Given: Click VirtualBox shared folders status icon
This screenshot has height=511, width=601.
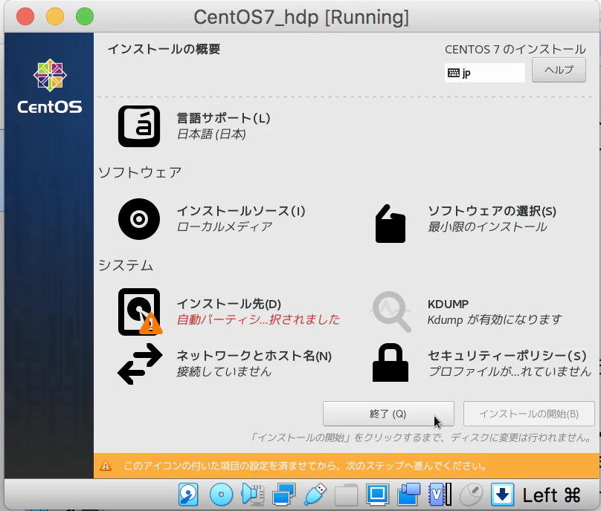Looking at the screenshot, I should click(346, 495).
